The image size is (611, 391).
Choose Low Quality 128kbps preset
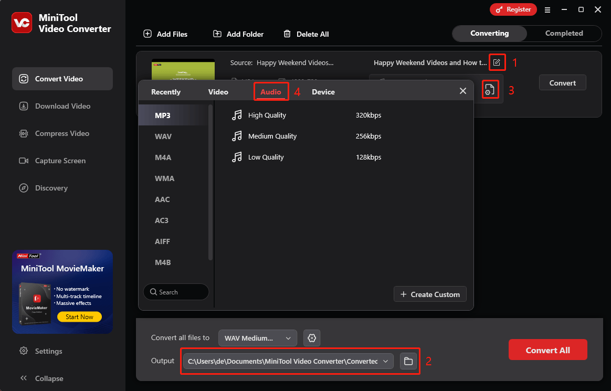pyautogui.click(x=307, y=157)
